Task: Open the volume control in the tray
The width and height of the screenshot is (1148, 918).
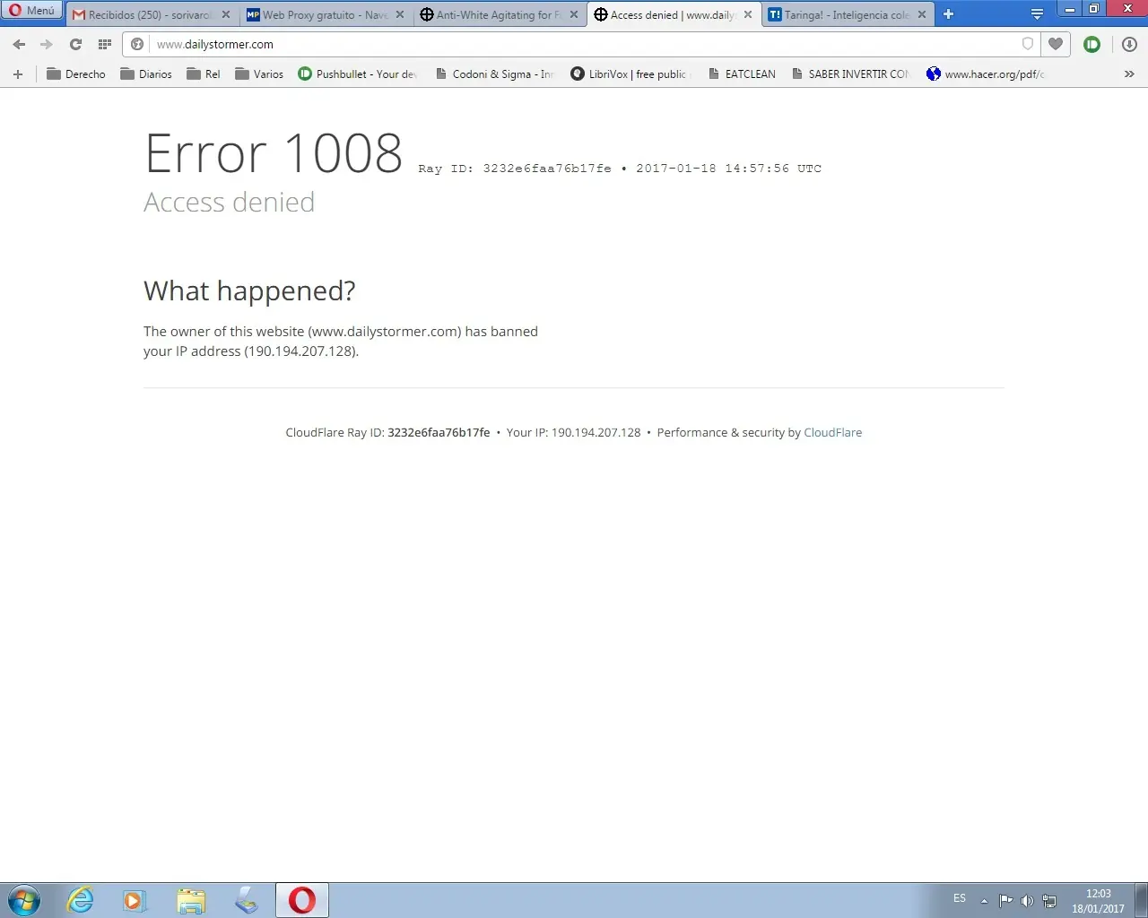Action: (1027, 901)
